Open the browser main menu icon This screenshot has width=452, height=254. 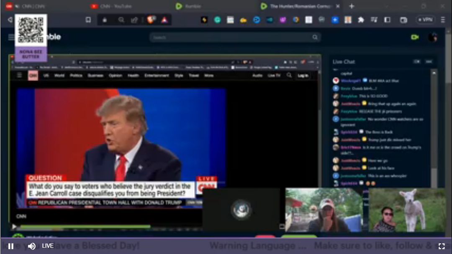(443, 20)
